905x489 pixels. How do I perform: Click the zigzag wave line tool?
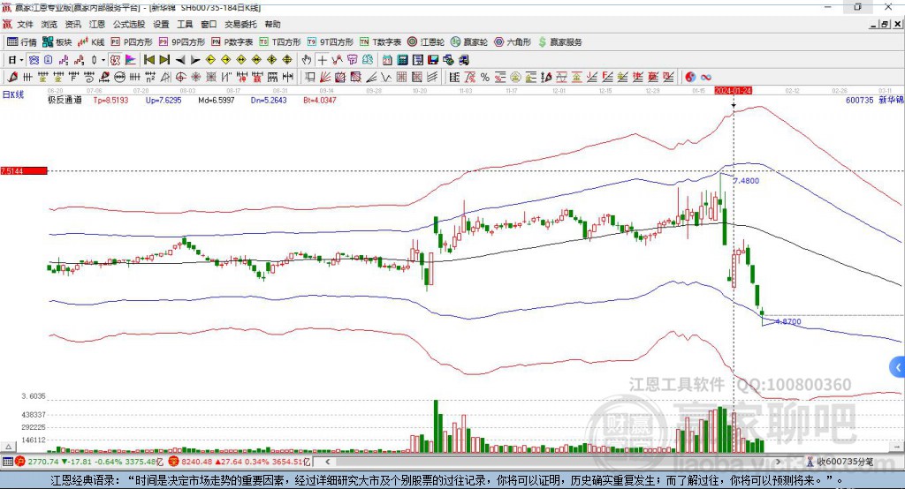(x=387, y=78)
